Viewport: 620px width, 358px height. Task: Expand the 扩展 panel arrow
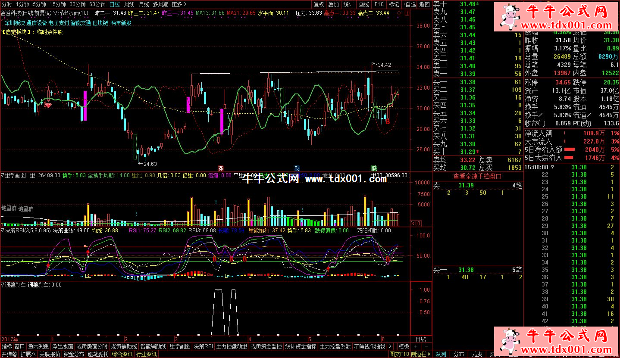pyautogui.click(x=28, y=354)
